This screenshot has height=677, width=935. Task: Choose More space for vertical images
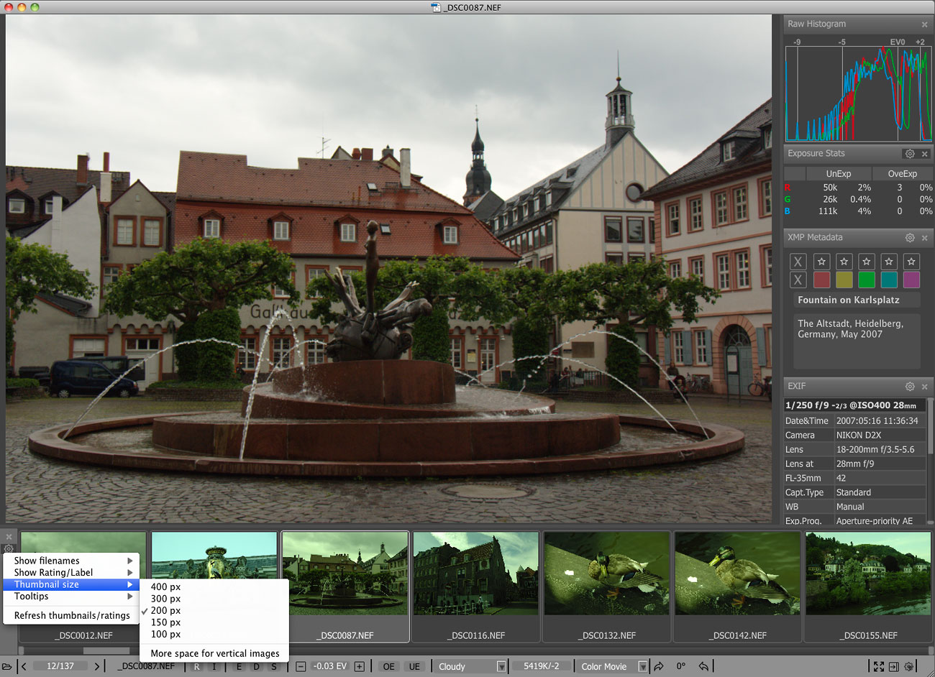215,653
